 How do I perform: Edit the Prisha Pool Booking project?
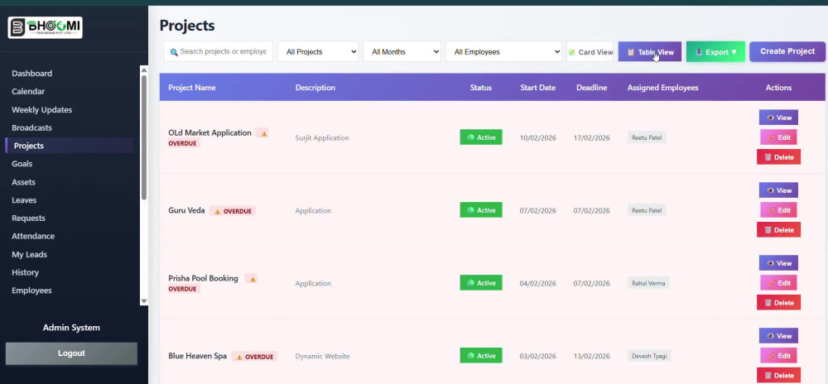coord(778,283)
